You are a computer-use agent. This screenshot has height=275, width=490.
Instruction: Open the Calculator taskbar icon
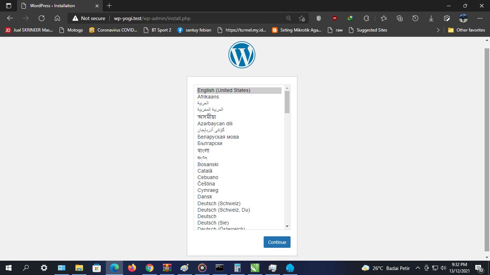pyautogui.click(x=237, y=267)
